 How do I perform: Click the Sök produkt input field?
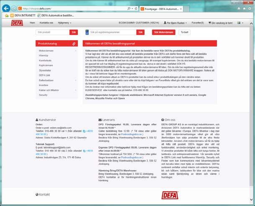point(52,32)
